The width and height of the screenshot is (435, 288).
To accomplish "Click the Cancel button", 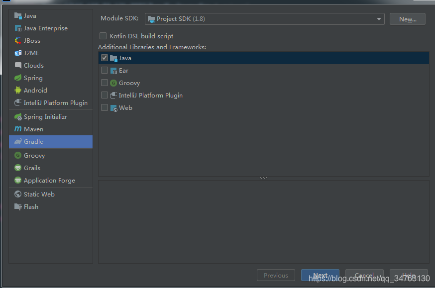I will click(x=364, y=275).
